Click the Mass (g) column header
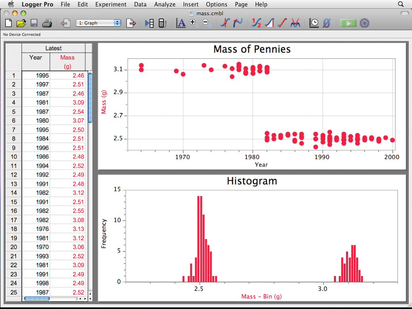Viewport: 412px width, 309px height. [67, 61]
